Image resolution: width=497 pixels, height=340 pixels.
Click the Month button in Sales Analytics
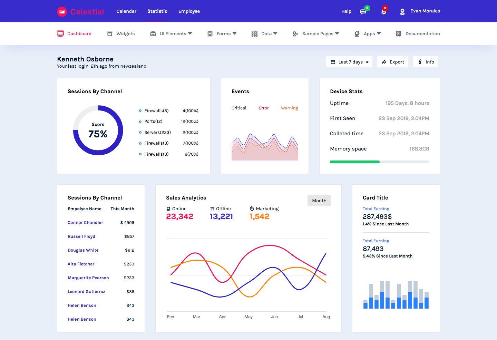[319, 201]
